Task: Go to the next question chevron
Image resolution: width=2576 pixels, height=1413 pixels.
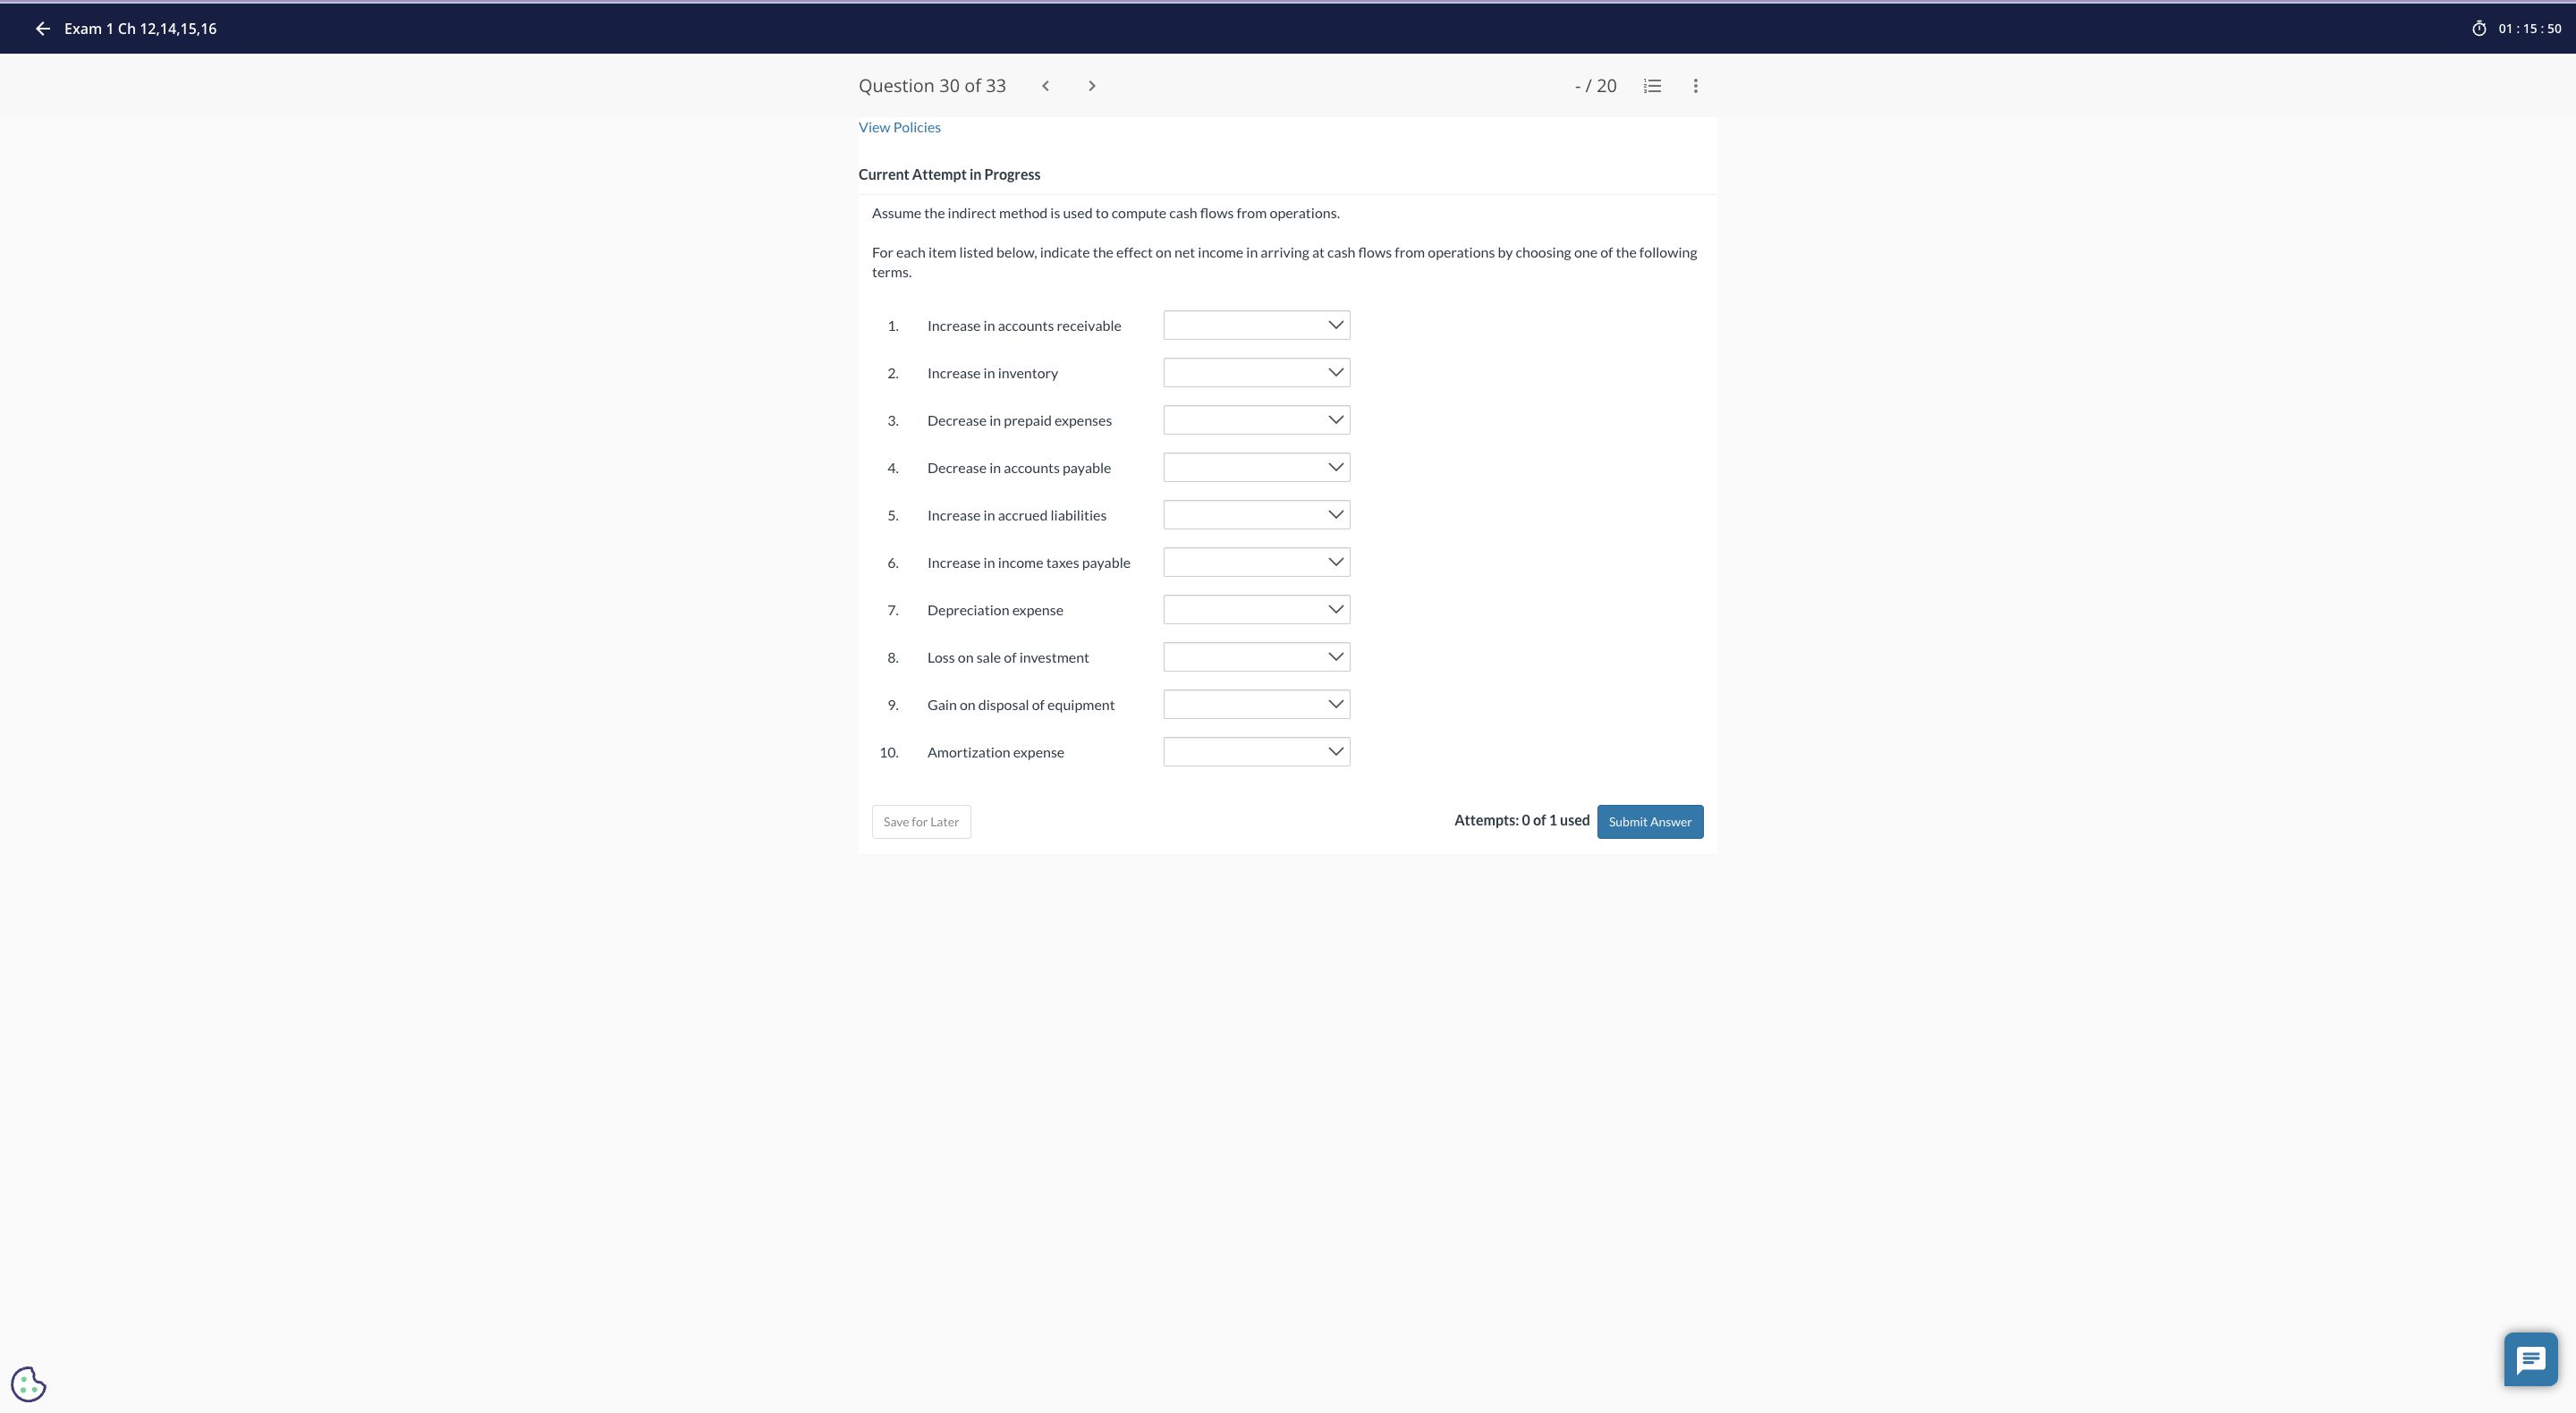Action: (1091, 86)
